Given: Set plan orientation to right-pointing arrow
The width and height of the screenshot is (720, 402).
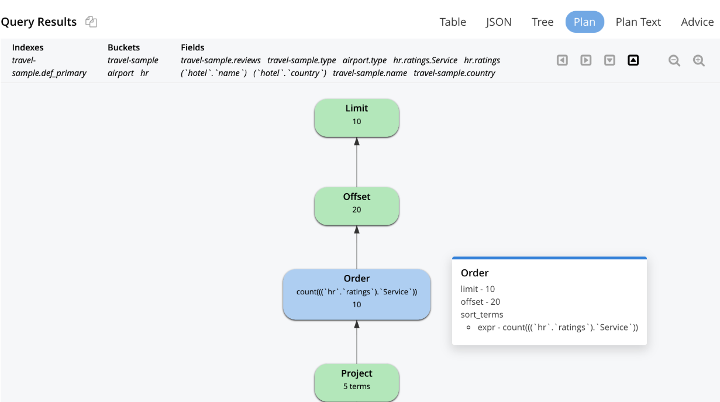Looking at the screenshot, I should (x=585, y=60).
